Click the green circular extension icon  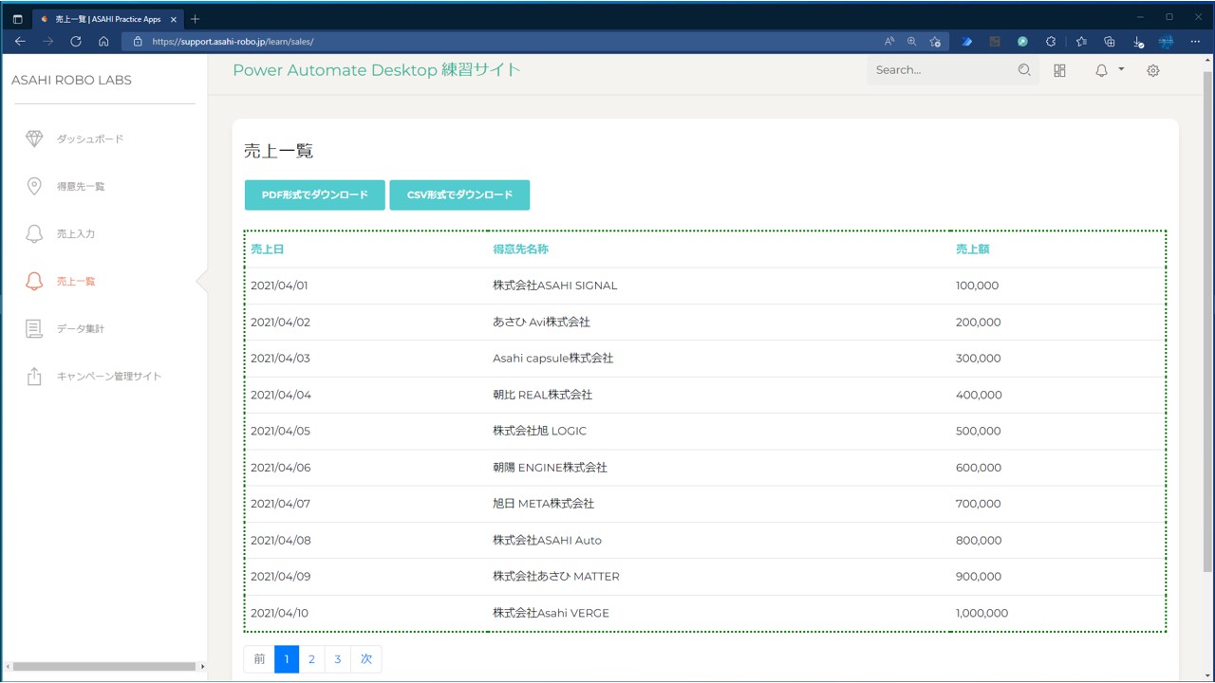tap(1022, 42)
